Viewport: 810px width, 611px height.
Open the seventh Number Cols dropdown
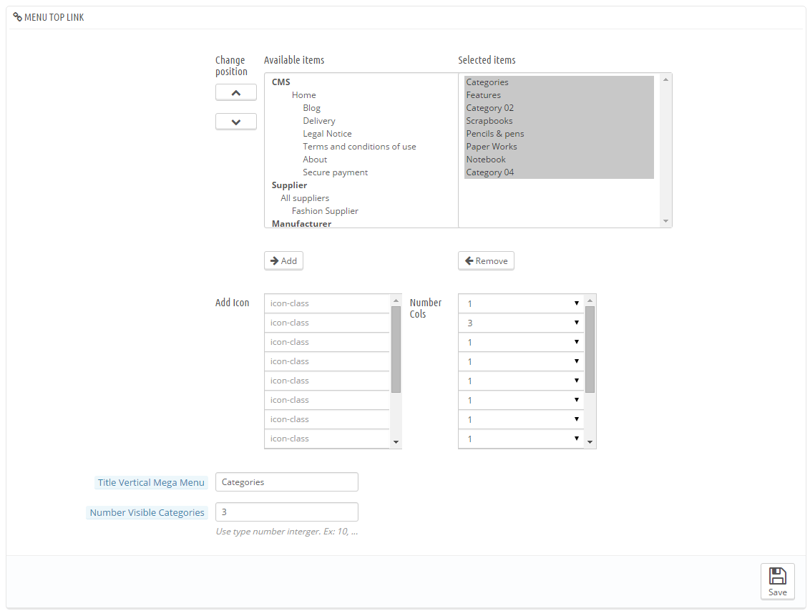tap(521, 419)
